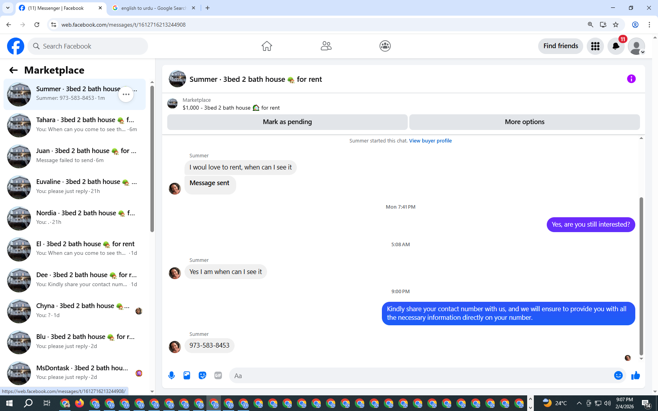View site information icon in address bar

click(54, 25)
